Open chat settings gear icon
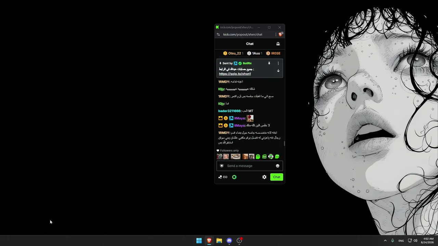 [x=264, y=177]
